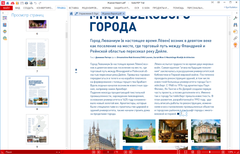This screenshot has height=154, width=240.
Task: Open the КОНВЕРТИРО... ribbon tab
Action: [45, 8]
